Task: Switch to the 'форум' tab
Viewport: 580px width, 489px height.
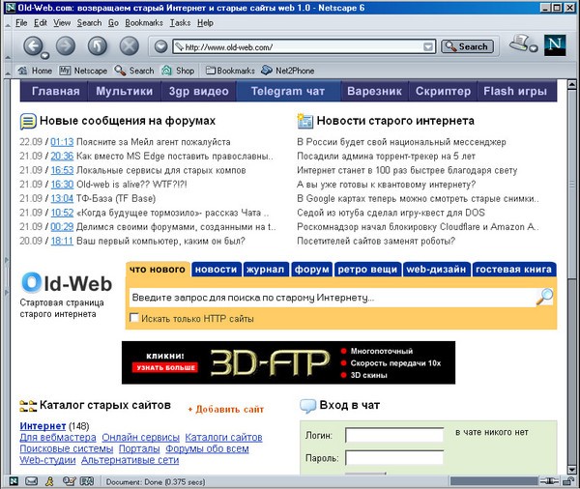Action: pos(311,270)
